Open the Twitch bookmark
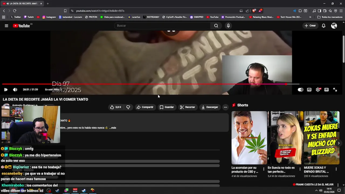 click(x=29, y=17)
